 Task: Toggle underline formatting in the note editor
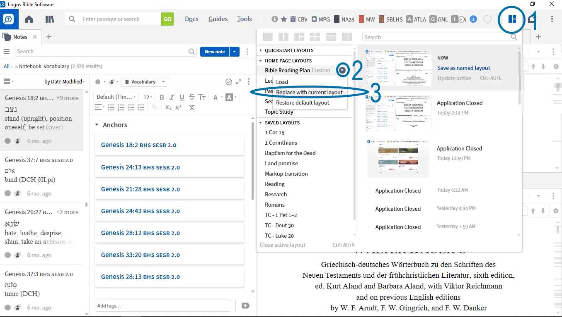coord(182,97)
